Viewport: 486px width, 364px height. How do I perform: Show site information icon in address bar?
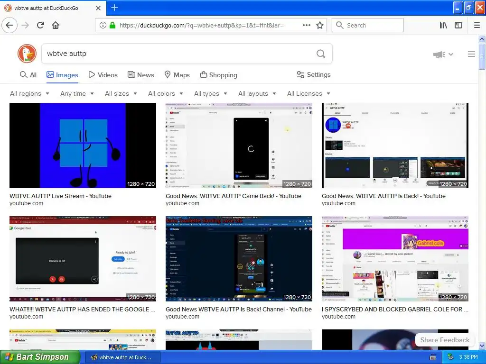[x=103, y=25]
